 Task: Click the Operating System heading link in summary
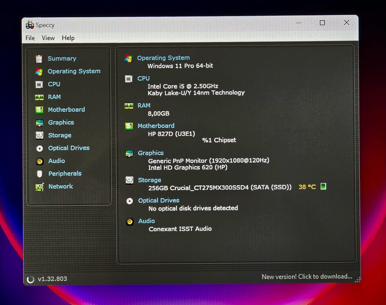pyautogui.click(x=164, y=58)
